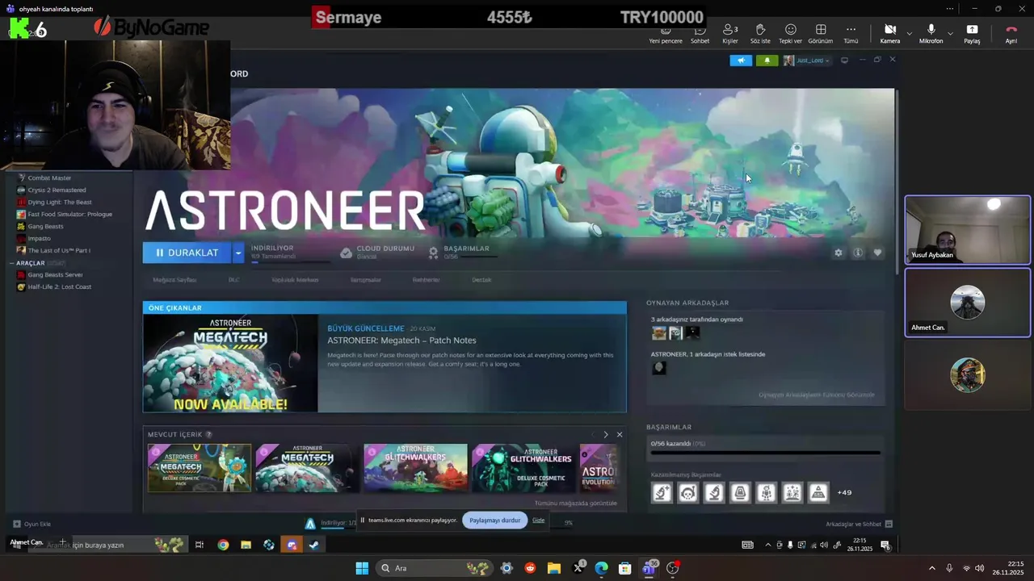Select Crysis 2 Remastered in library

coord(57,190)
